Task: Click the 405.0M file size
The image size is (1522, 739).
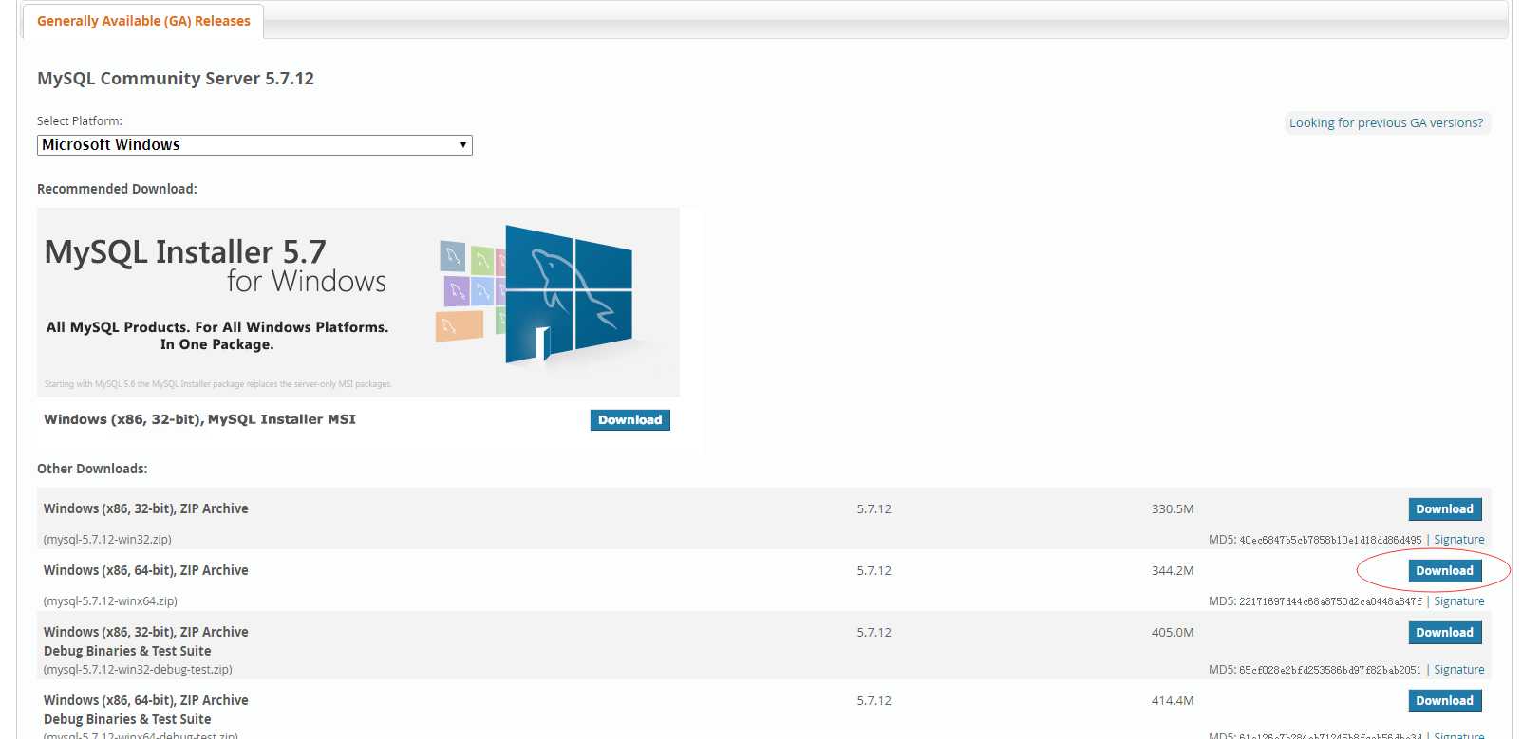Action: pyautogui.click(x=1173, y=633)
